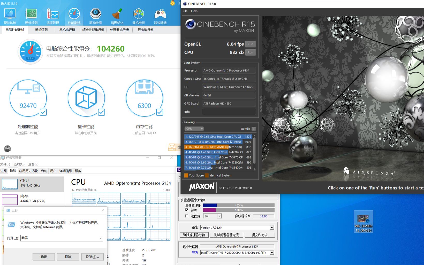Click 测试处理器稳定度 button
Viewport: 424px width, 265px height.
tap(226, 235)
